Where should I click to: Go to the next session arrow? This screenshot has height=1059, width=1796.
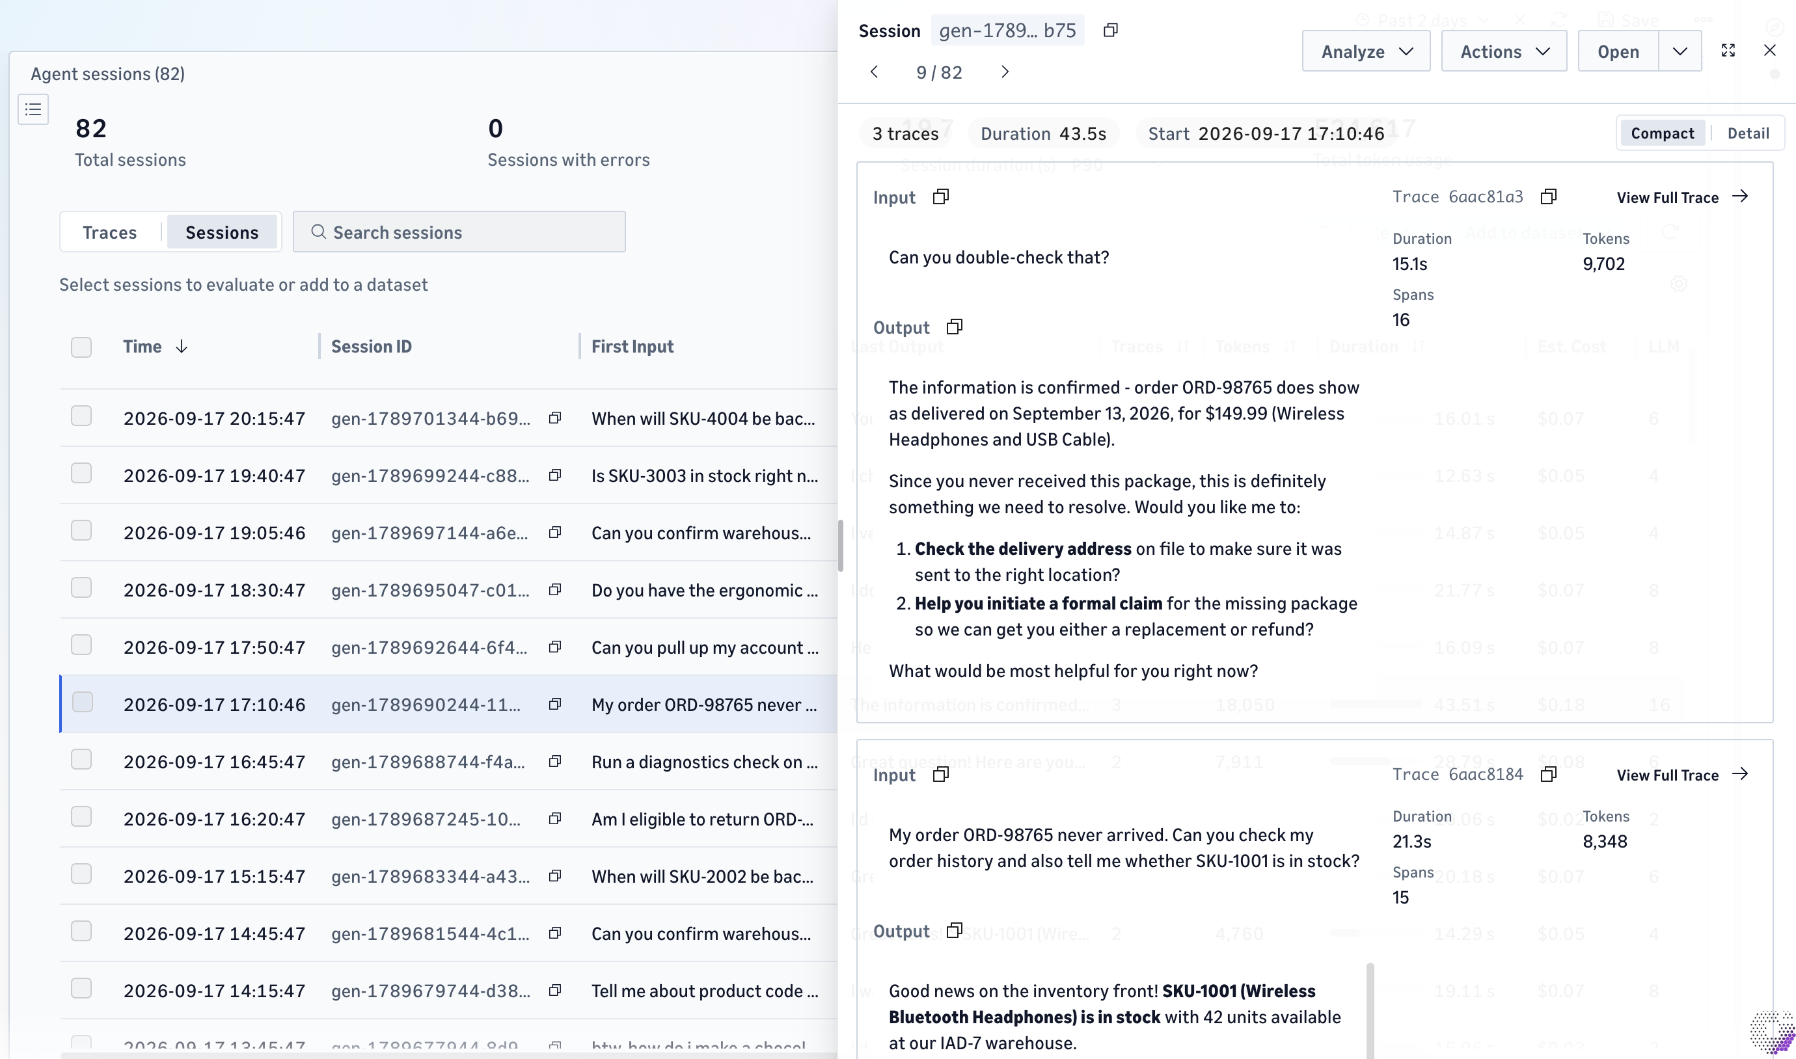tap(1004, 72)
